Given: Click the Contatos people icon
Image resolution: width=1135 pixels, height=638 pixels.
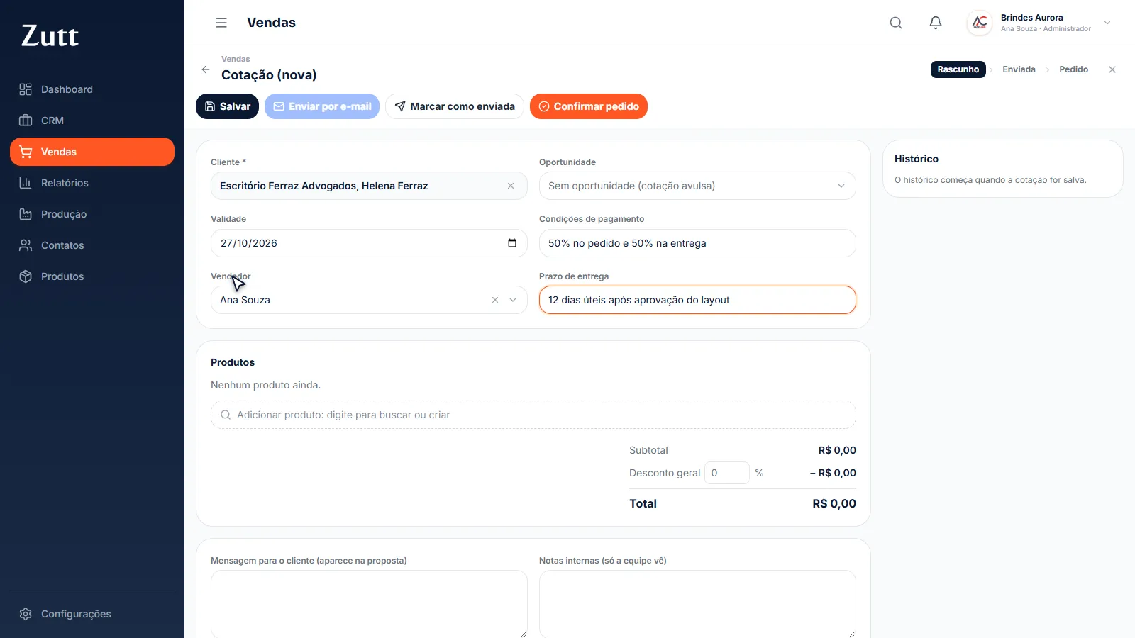Looking at the screenshot, I should [26, 245].
